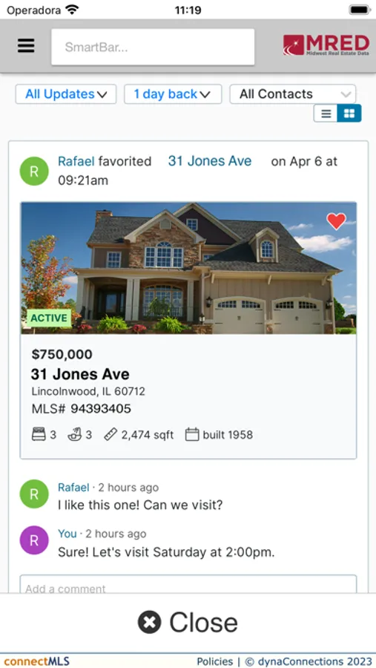
Task: Switch to list view layout
Action: tap(326, 114)
